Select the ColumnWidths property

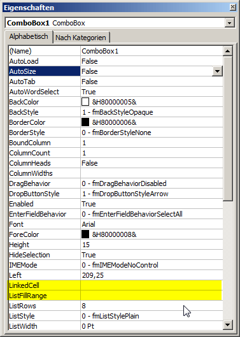click(x=45, y=173)
